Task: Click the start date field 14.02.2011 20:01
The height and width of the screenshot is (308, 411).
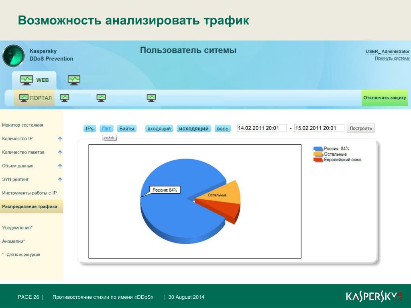Action: (262, 128)
